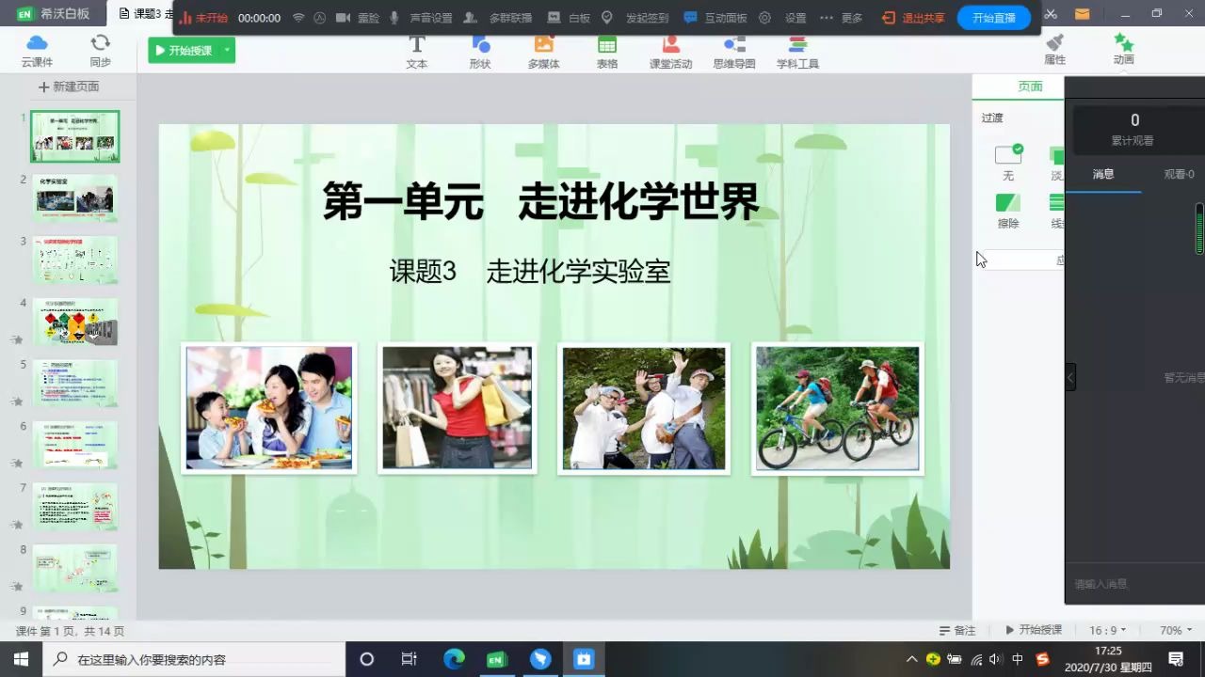Viewport: 1205px width, 677px height.
Task: Choose the 擦除 wipe transition
Action: [1008, 211]
